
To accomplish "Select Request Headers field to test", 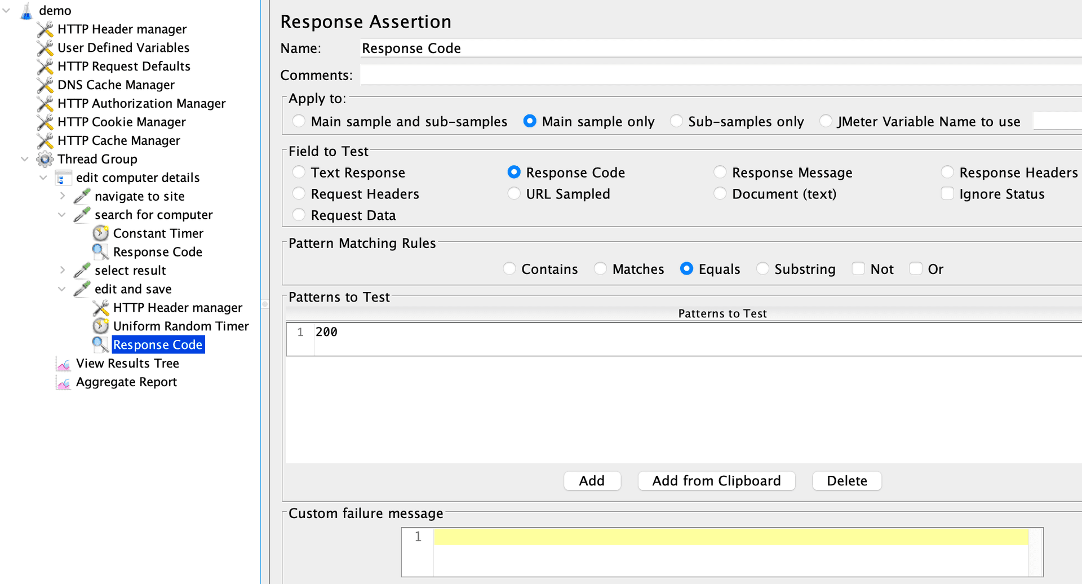I will [x=299, y=193].
